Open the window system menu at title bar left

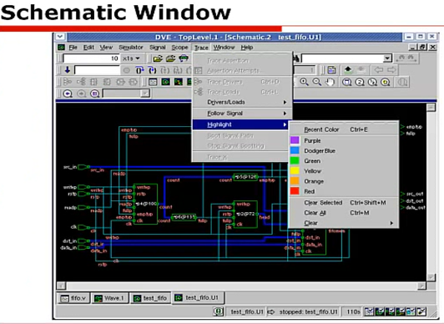(x=60, y=37)
